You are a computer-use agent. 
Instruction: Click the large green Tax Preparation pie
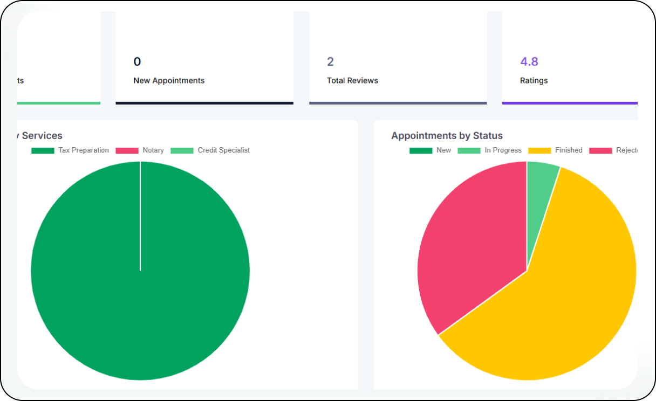click(x=140, y=302)
